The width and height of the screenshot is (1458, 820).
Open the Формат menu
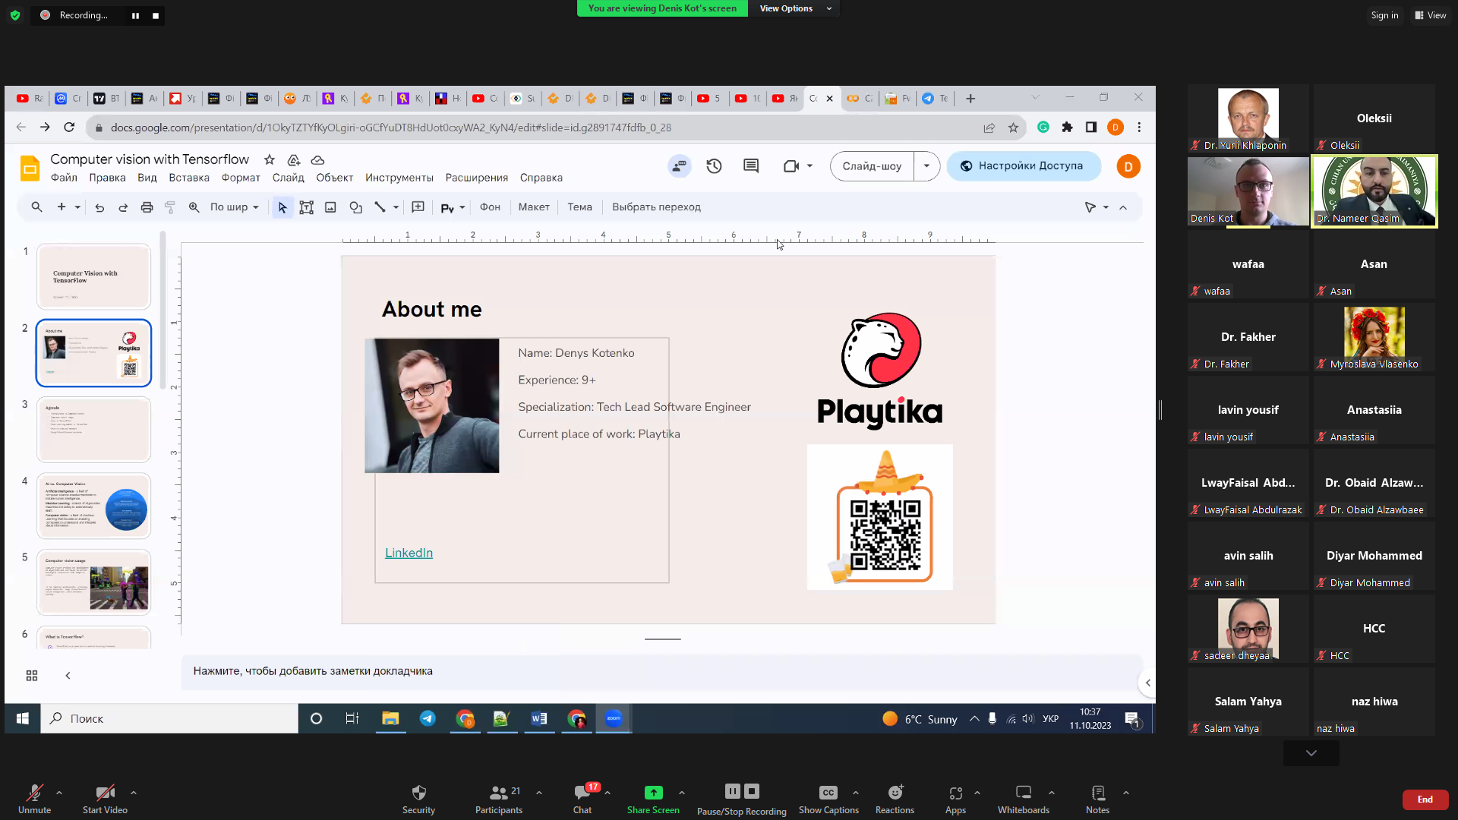(241, 178)
